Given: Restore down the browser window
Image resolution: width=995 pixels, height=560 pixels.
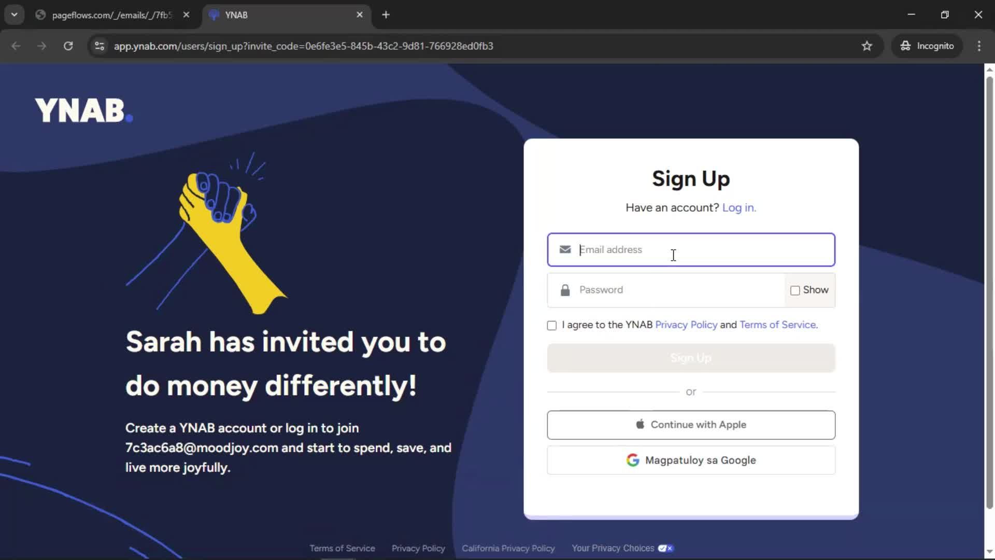Looking at the screenshot, I should (x=945, y=15).
